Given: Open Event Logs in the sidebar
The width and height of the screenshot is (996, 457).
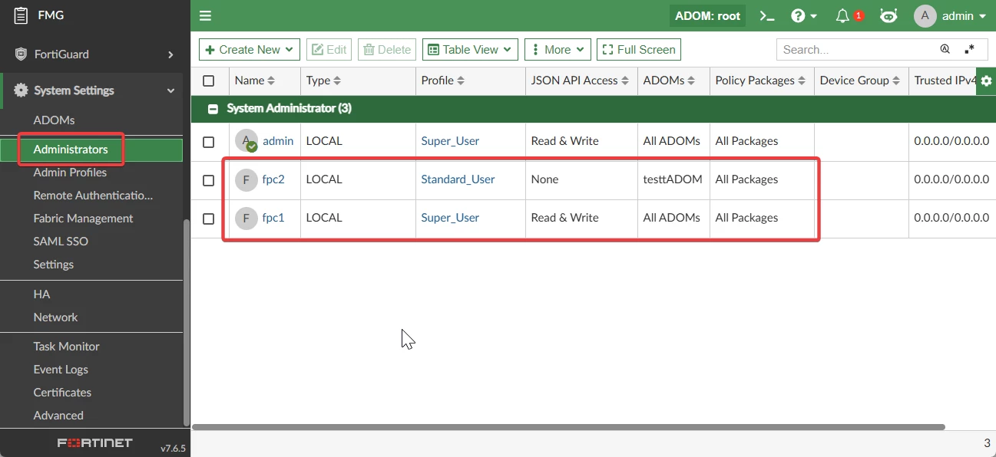Looking at the screenshot, I should click(61, 370).
